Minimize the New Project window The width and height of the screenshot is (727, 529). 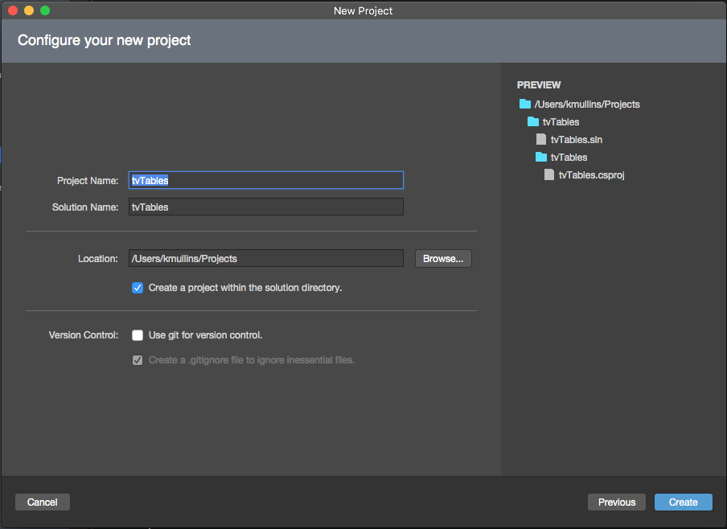29,10
